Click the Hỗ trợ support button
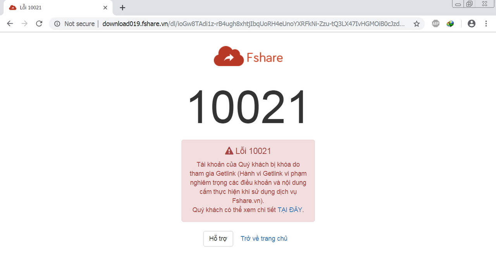Image resolution: width=496 pixels, height=257 pixels. [218, 238]
